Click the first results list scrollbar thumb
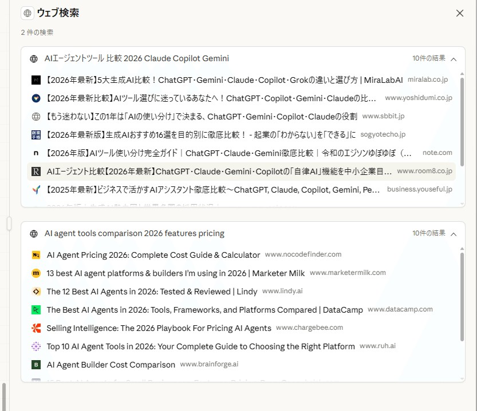This screenshot has width=477, height=411. point(462,122)
